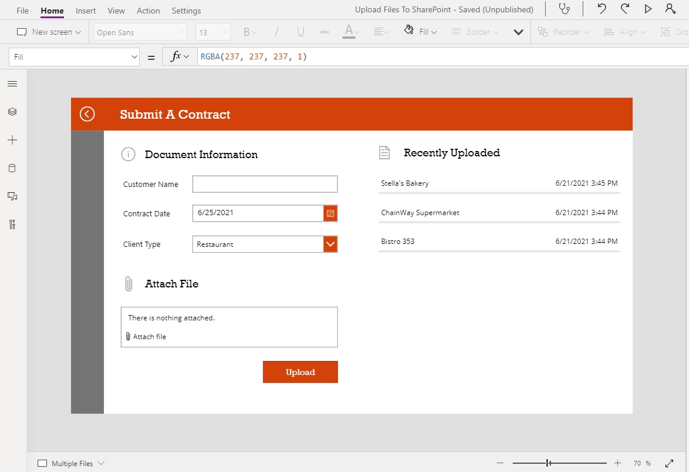Open the Action menu
Screen dimensions: 689x472
tap(148, 10)
